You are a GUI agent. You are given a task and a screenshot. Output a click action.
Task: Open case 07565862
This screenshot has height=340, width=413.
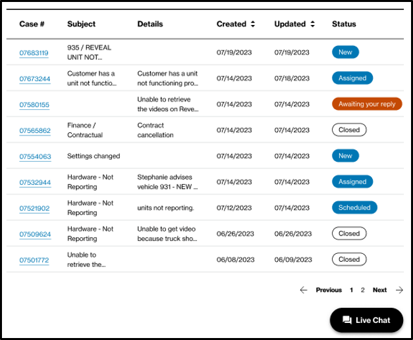click(35, 131)
